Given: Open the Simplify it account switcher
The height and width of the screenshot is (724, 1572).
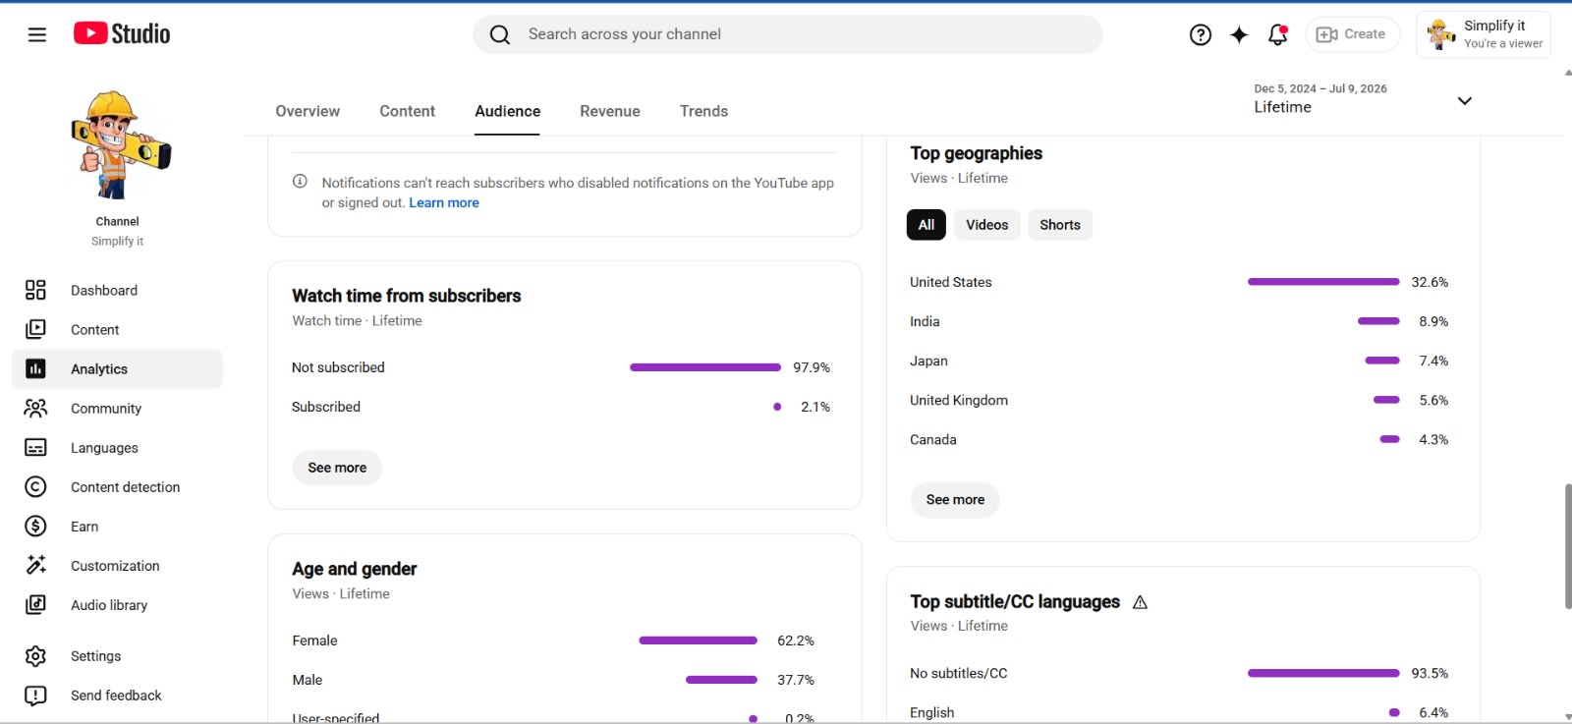Looking at the screenshot, I should (x=1484, y=34).
